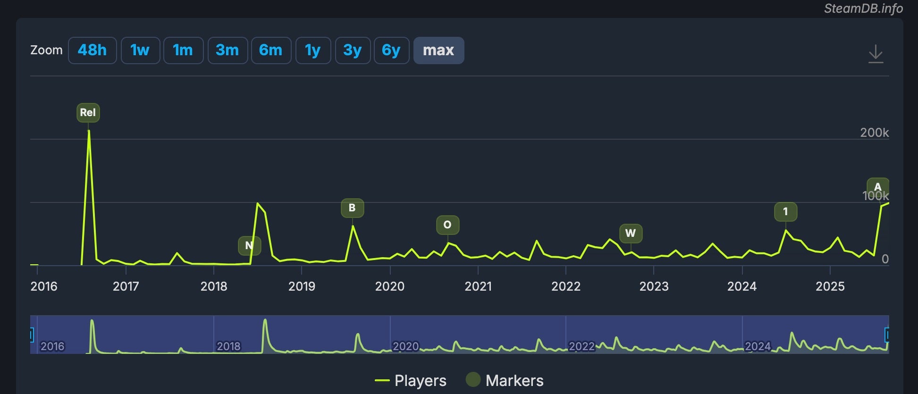This screenshot has height=394, width=918.
Task: Set chart zoom to 1w
Action: click(140, 50)
